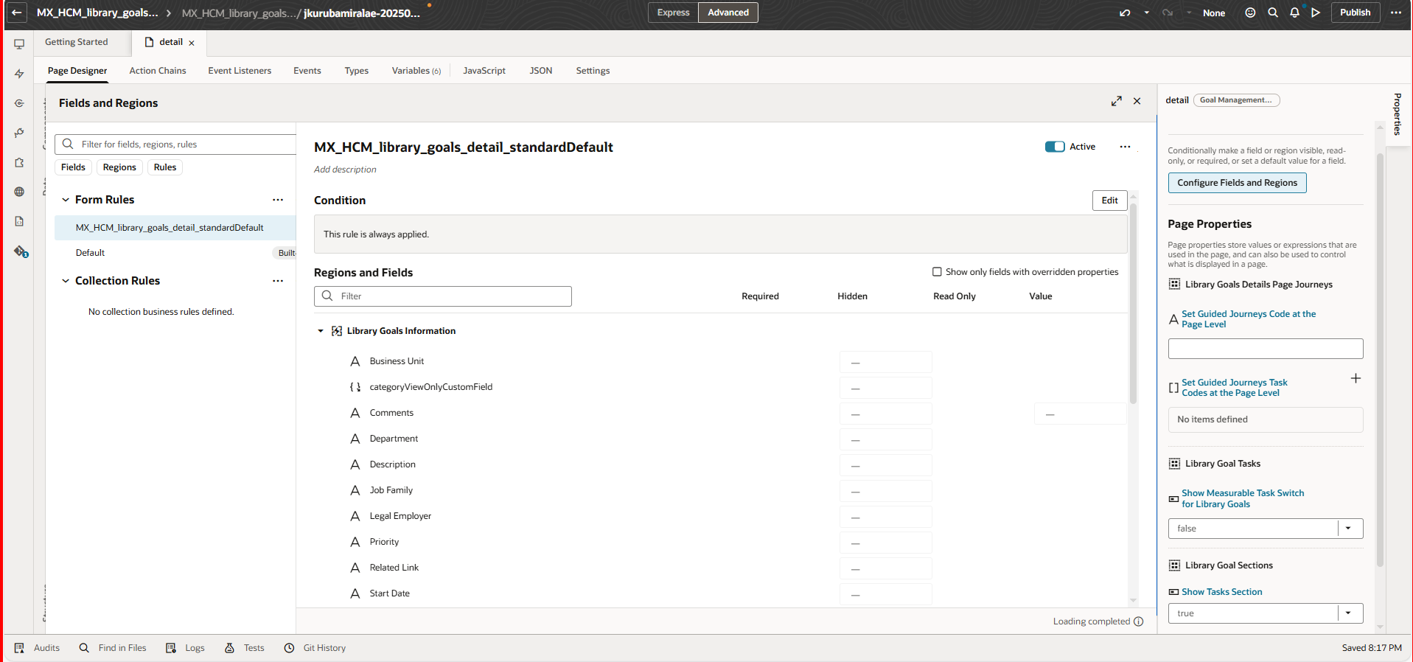This screenshot has height=662, width=1413.
Task: Switch to Advanced mode
Action: tap(728, 13)
